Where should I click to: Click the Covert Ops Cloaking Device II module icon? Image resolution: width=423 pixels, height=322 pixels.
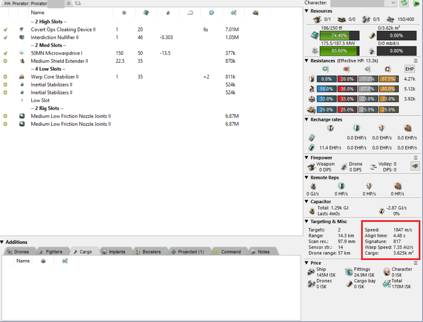point(22,30)
